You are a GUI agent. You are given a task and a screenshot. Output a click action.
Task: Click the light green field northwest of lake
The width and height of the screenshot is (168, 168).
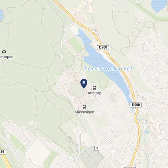(x=76, y=45)
